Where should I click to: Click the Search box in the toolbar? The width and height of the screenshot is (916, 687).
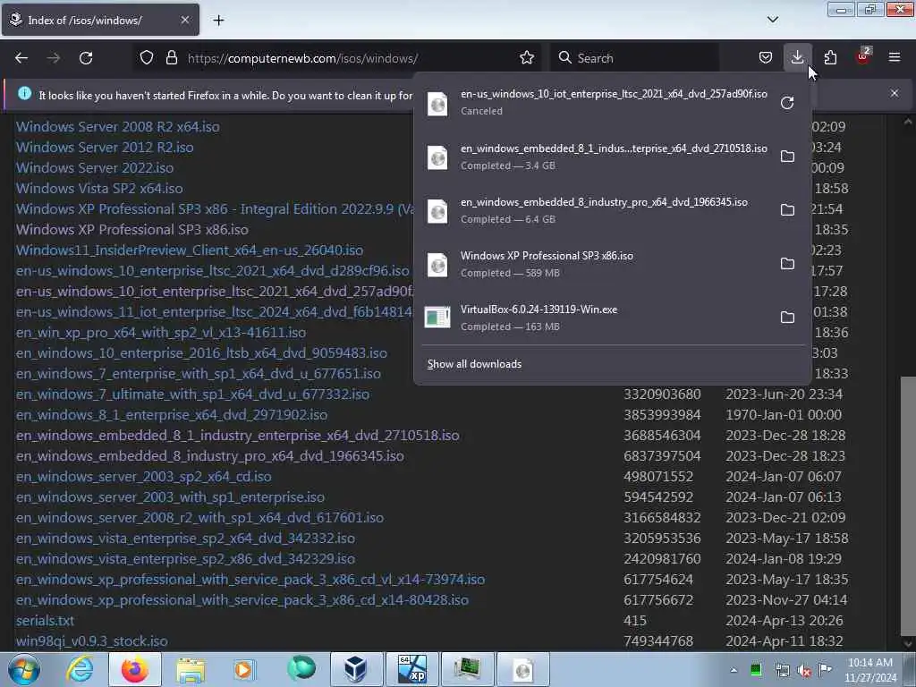(634, 58)
